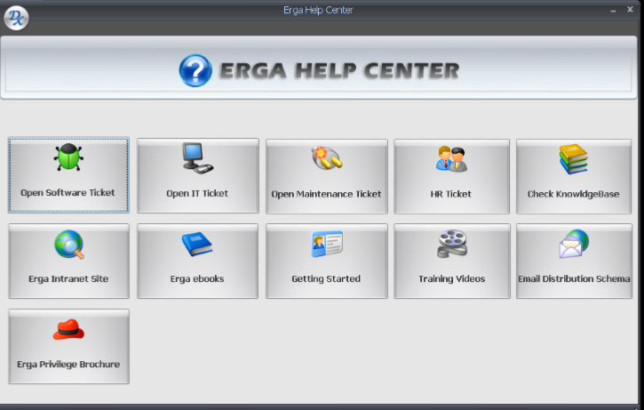Minimize the Erga Help Center window

click(613, 9)
